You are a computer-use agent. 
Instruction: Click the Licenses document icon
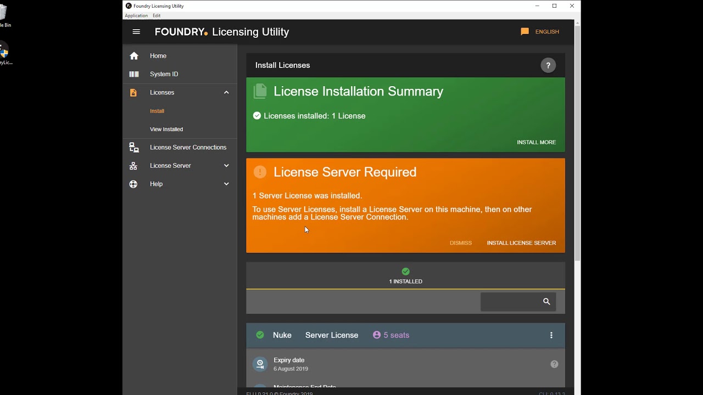pyautogui.click(x=133, y=93)
